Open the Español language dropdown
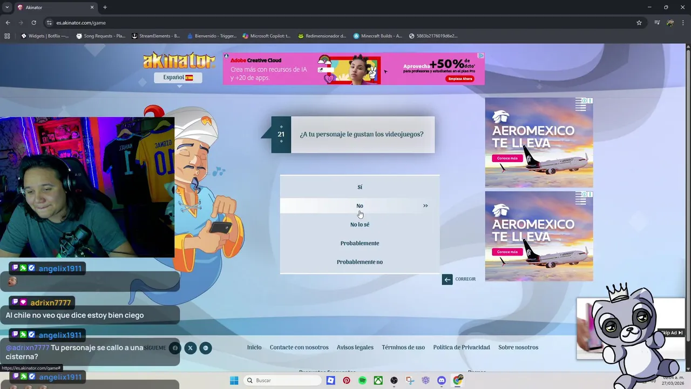 point(178,77)
